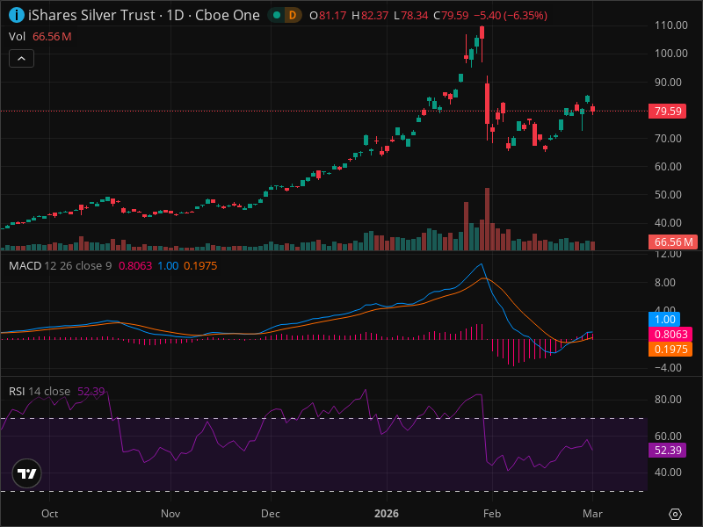The width and height of the screenshot is (703, 527).
Task: Click the blue 1.00 MACD value label
Action: 664,320
